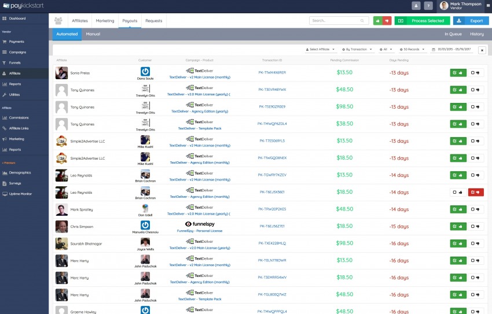Open the Select Affiliate dropdown
This screenshot has height=314, width=492.
click(320, 50)
